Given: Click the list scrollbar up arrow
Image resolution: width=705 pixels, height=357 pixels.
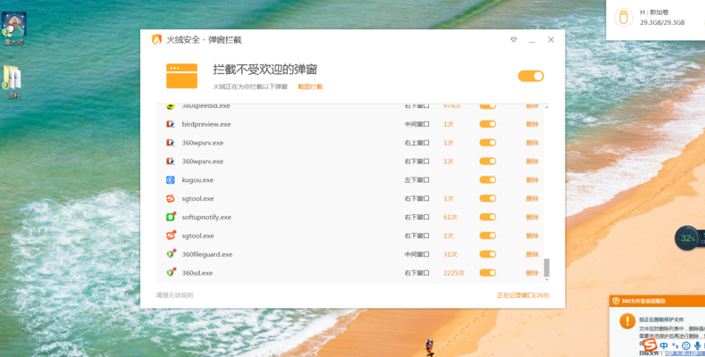Looking at the screenshot, I should 547,107.
